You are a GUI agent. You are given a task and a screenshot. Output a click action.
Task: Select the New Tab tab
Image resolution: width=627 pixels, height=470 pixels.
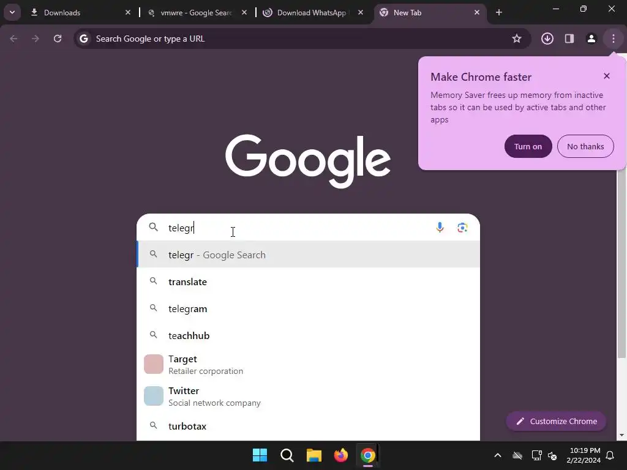[x=430, y=12]
